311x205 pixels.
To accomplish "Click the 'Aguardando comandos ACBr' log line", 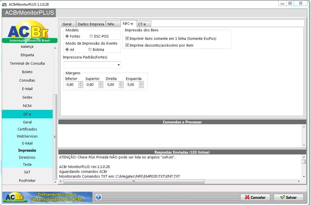I will [83, 172].
